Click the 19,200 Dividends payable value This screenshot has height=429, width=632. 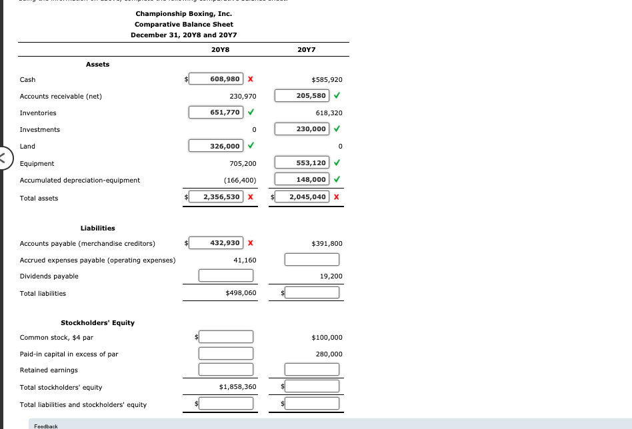(x=331, y=276)
